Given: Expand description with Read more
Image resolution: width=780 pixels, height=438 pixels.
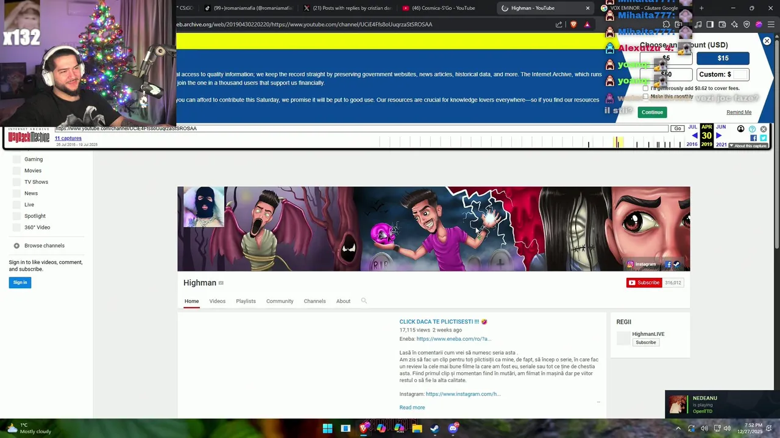Looking at the screenshot, I should tap(412, 408).
